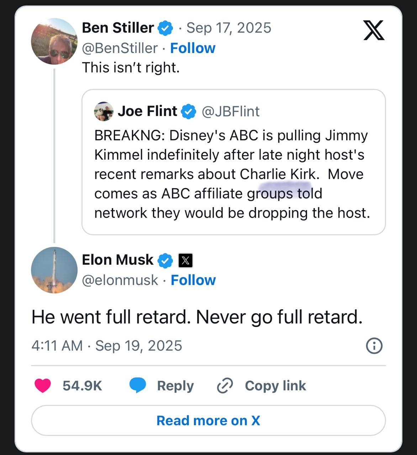Screen dimensions: 417x455
Task: Click Joe Flint's verified badge
Action: 189,112
